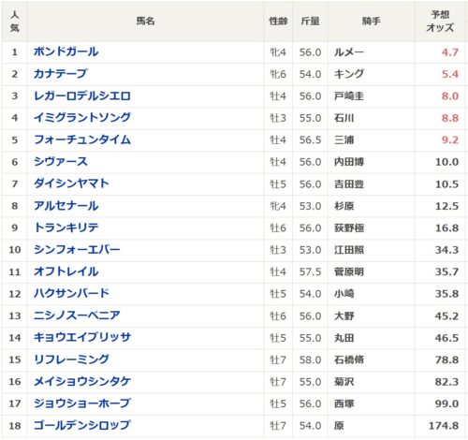Open the シンフォーエバー link
Viewport: 468px width, 440px height.
coord(77,249)
